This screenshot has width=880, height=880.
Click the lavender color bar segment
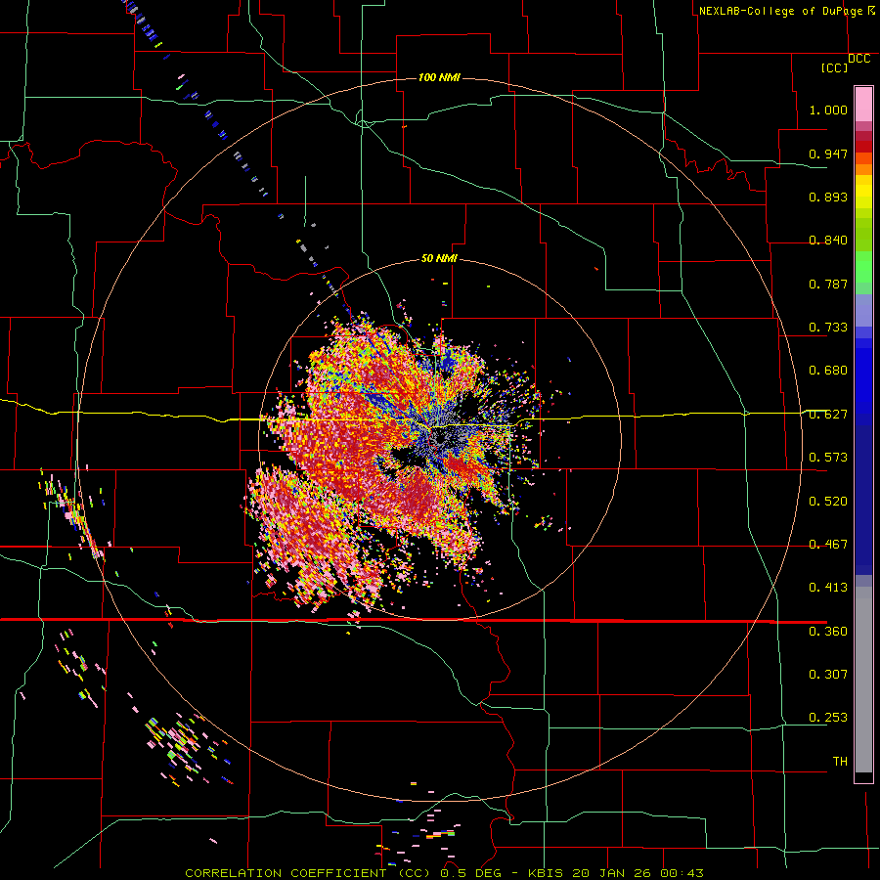pyautogui.click(x=863, y=310)
